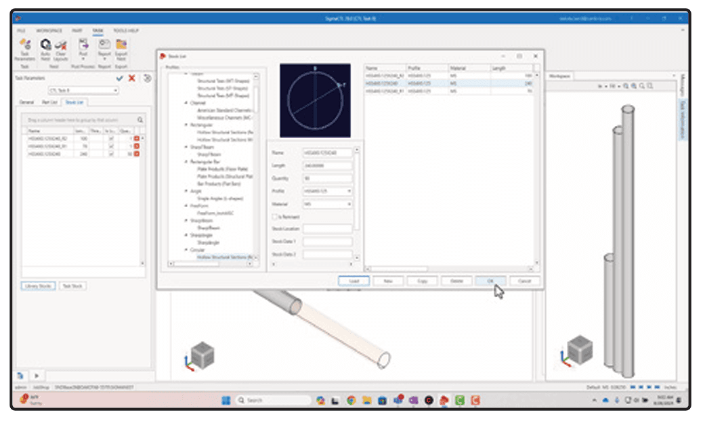Toggle the checkbox in the length 240 row

pyautogui.click(x=111, y=154)
